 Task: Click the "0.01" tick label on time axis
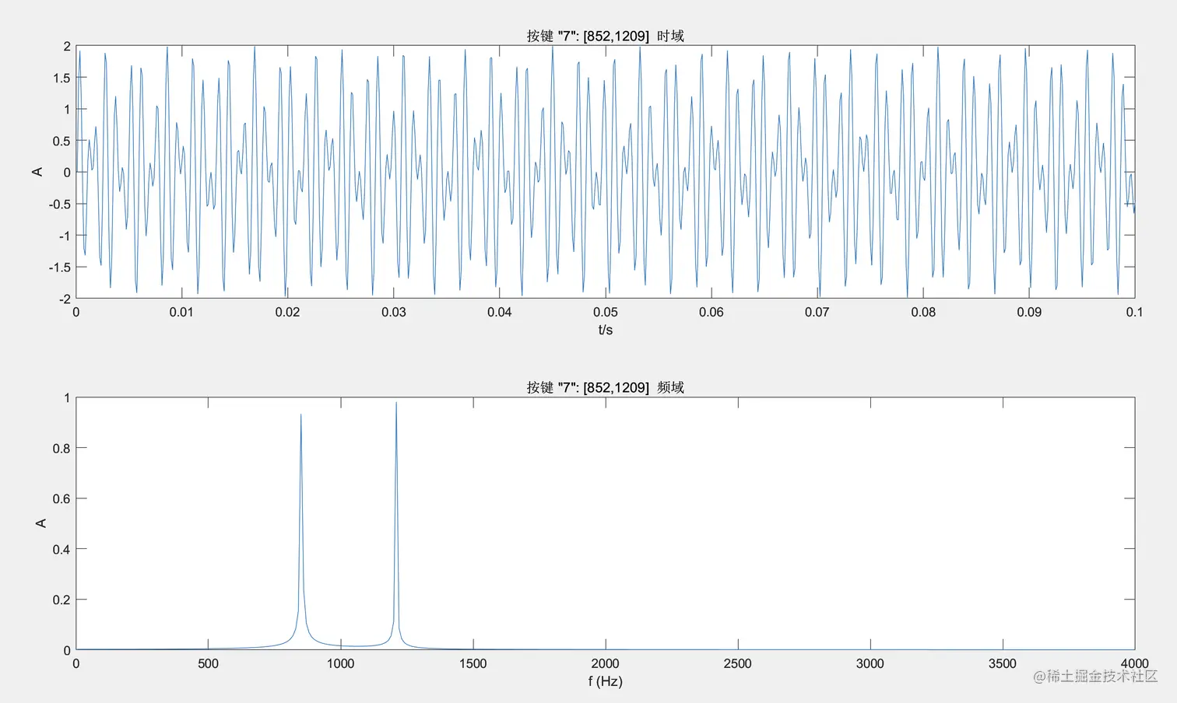click(181, 312)
